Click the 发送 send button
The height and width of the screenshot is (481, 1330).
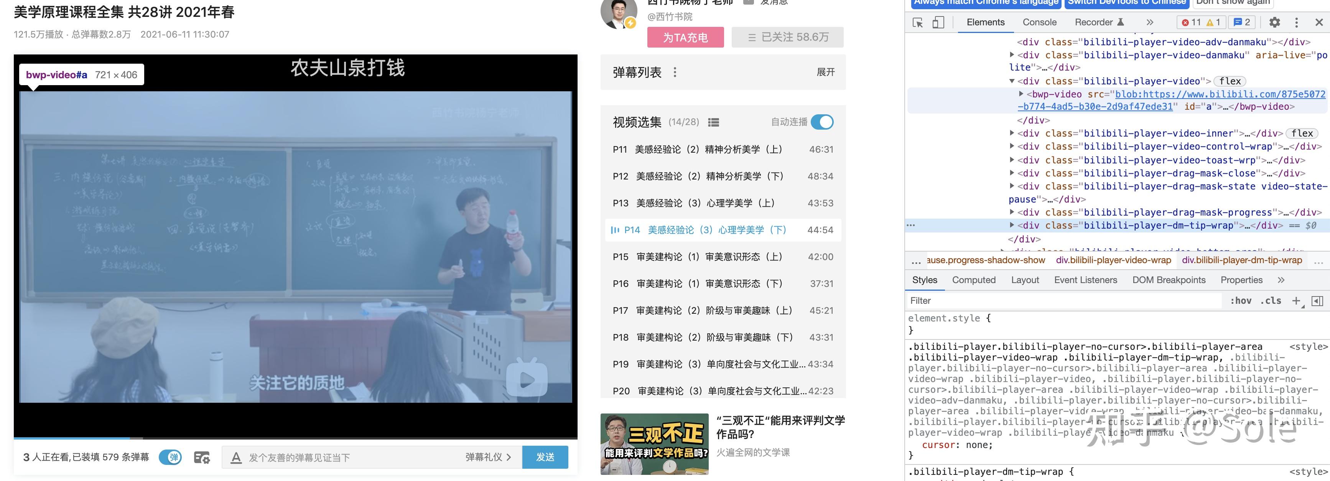[545, 457]
